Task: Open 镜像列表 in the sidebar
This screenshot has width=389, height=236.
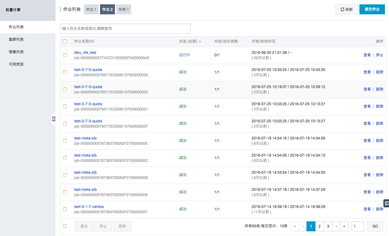Action: 28,52
